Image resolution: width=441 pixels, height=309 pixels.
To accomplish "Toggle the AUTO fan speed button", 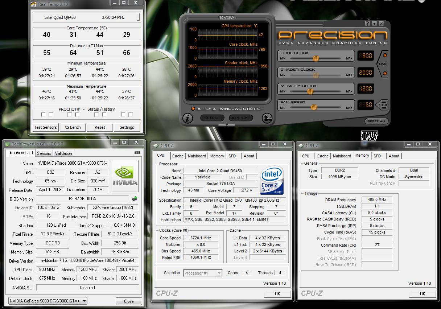I will (x=382, y=105).
